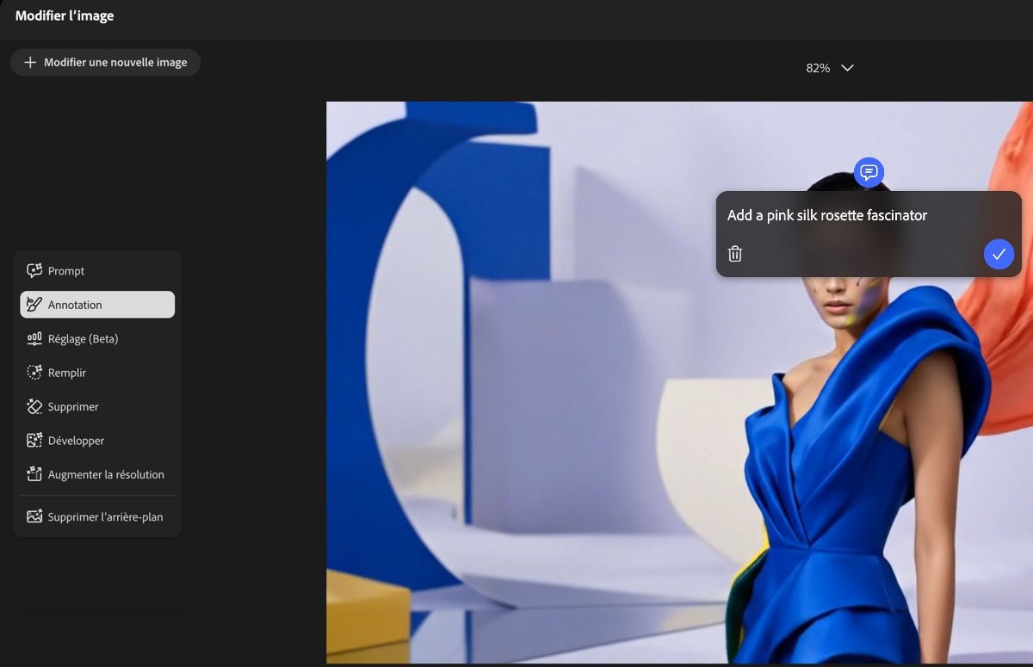Click the Supprimer eraser icon
This screenshot has width=1033, height=667.
pos(34,406)
